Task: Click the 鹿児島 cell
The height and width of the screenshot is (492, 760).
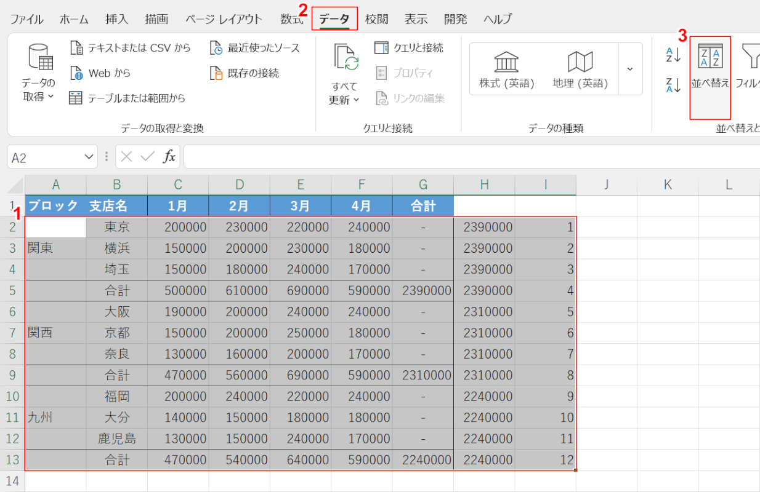Action: click(117, 438)
